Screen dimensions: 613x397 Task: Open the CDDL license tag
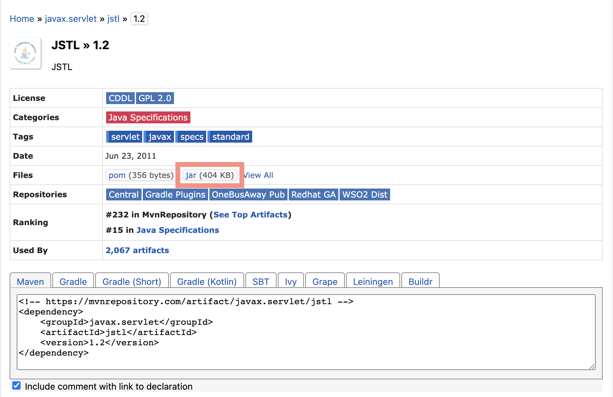[x=120, y=98]
